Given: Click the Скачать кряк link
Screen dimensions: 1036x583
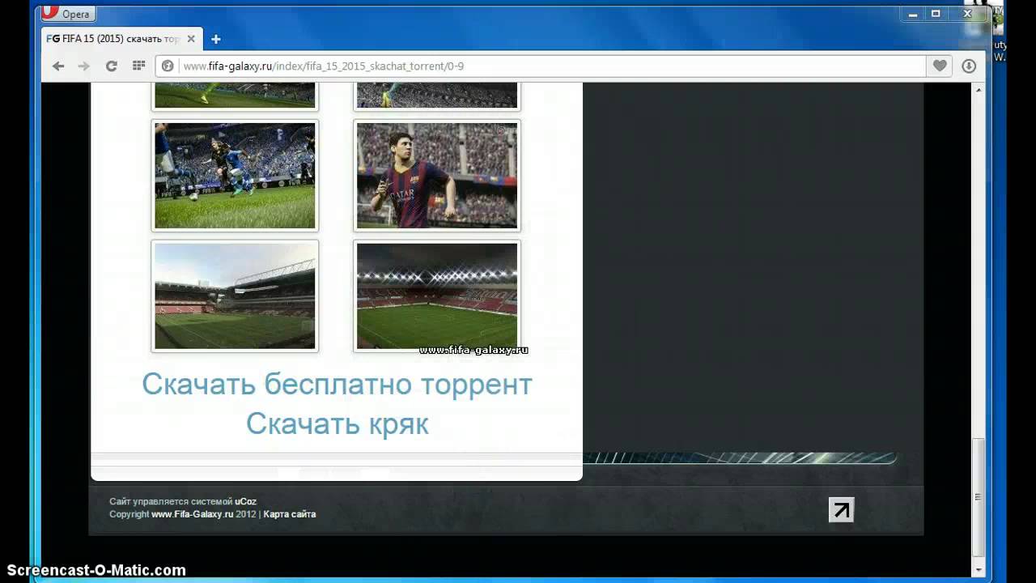Looking at the screenshot, I should click(x=338, y=423).
